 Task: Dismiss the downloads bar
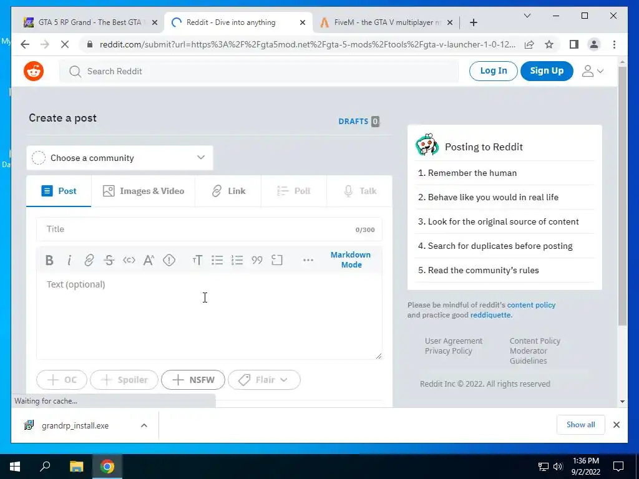point(616,425)
